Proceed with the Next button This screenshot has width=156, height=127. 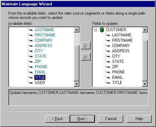[82, 119]
